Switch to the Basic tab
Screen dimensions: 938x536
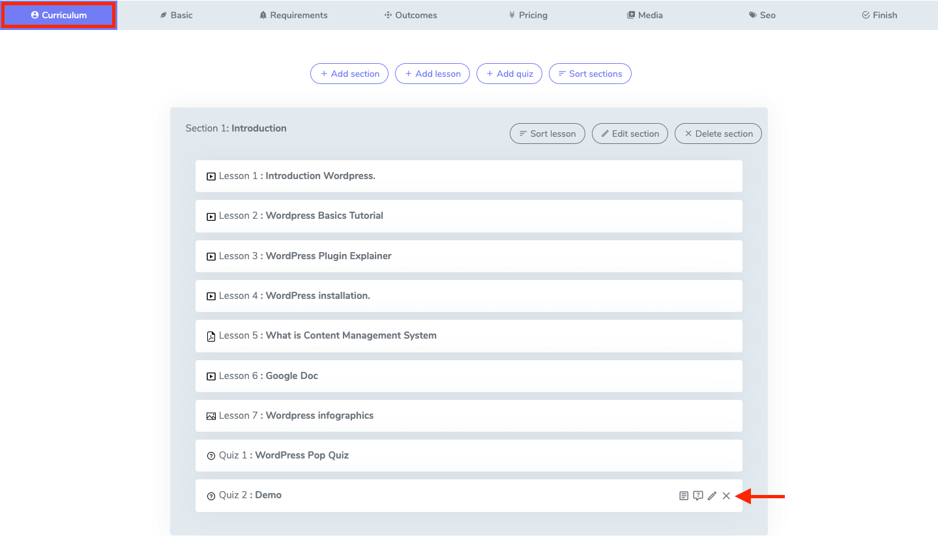(x=176, y=15)
